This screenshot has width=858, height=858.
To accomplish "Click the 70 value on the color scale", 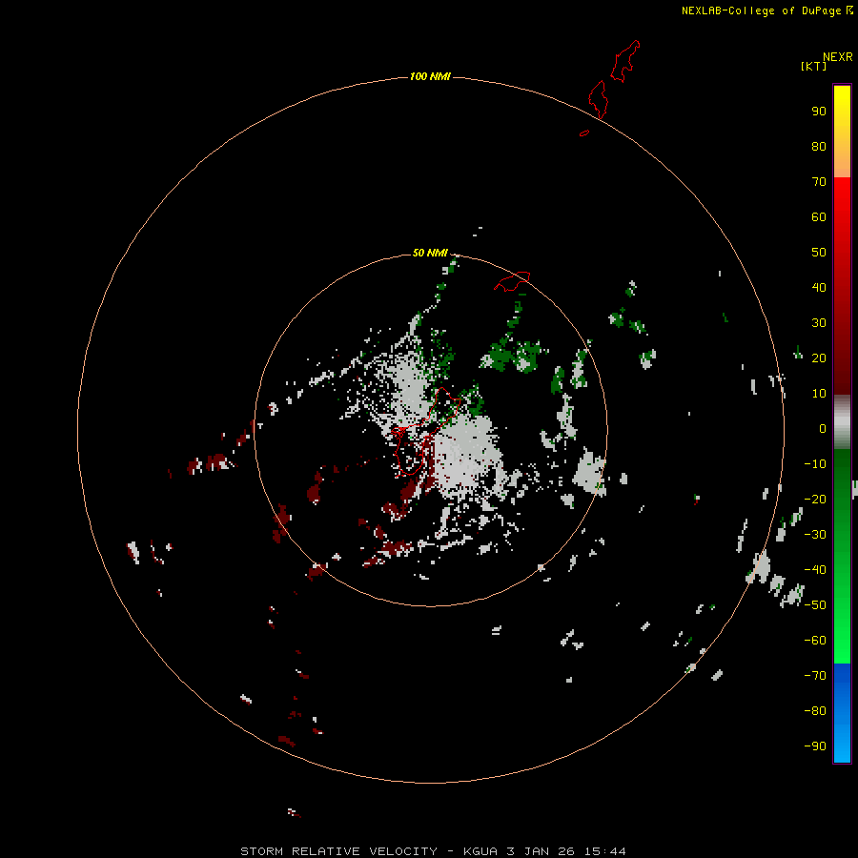I will pyautogui.click(x=819, y=182).
